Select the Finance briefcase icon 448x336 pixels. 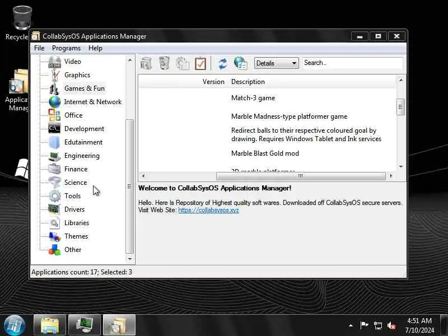pyautogui.click(x=54, y=169)
